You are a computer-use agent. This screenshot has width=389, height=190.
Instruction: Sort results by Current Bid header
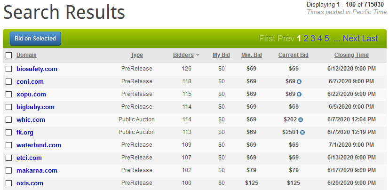click(293, 55)
